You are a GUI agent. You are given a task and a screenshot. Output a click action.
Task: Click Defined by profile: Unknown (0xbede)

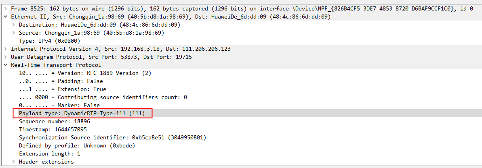[x=77, y=145]
